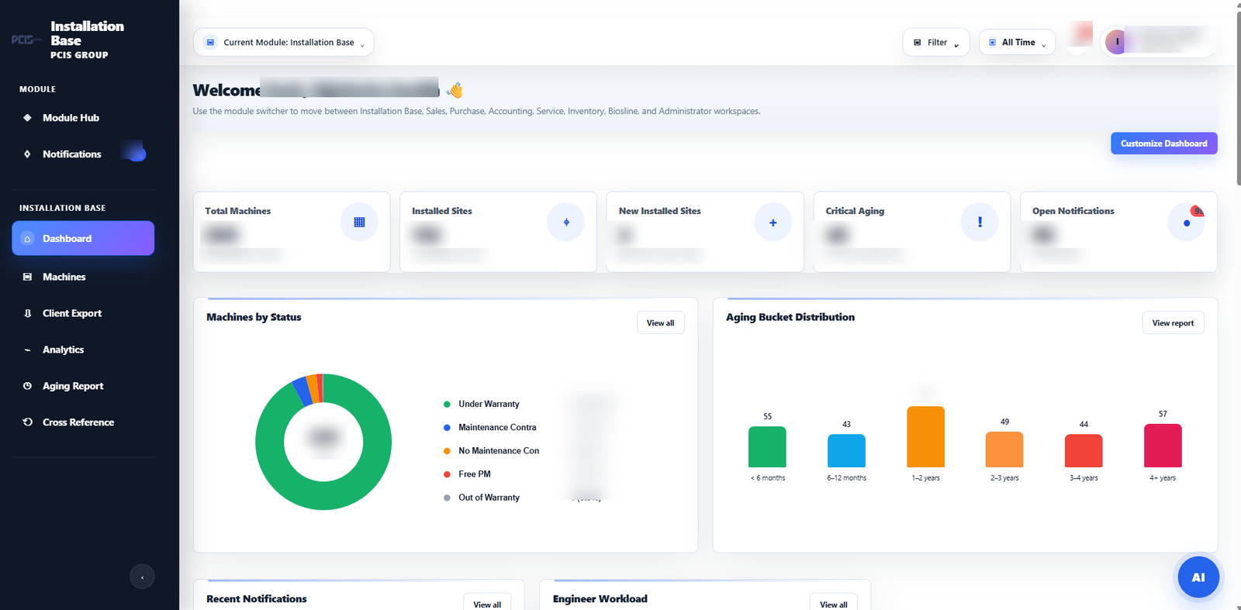Click the 2–3 years light orange bar
Screen dimensions: 1241x610
pyautogui.click(x=1004, y=450)
